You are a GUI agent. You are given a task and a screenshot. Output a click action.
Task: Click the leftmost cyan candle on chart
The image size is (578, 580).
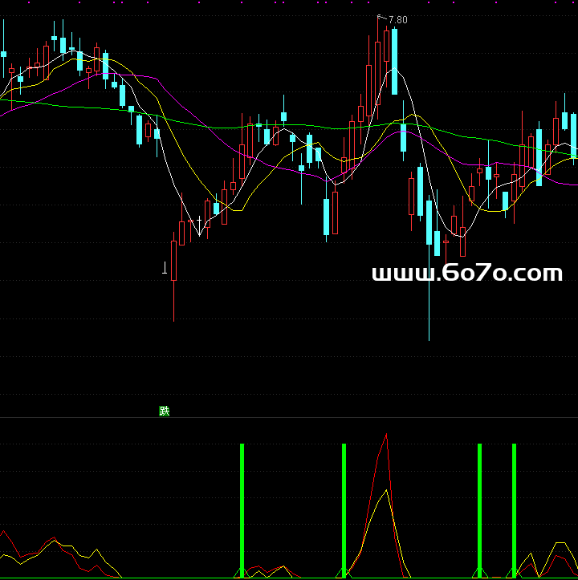3,55
